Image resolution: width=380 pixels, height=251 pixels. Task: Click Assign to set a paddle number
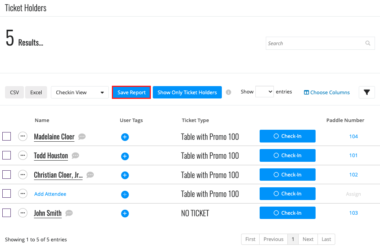[x=353, y=194]
